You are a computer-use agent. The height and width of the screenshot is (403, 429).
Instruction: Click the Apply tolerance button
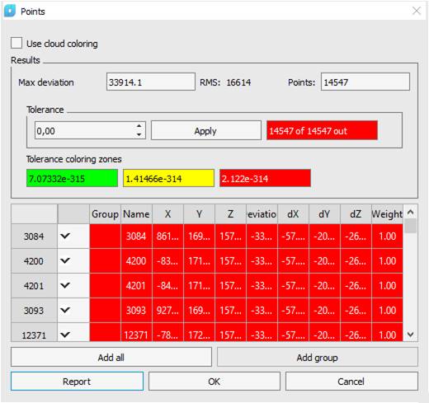point(206,131)
